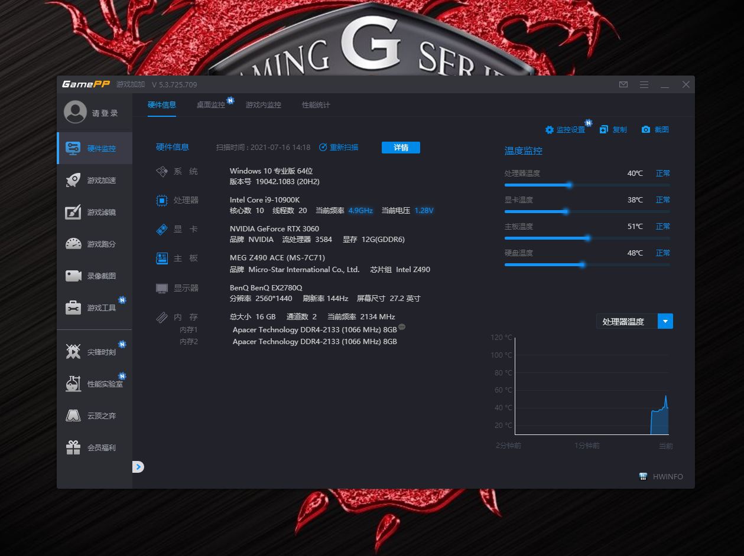Click 请登录 login text

click(105, 113)
